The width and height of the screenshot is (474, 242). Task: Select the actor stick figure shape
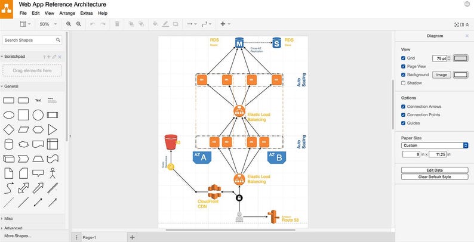(x=53, y=173)
